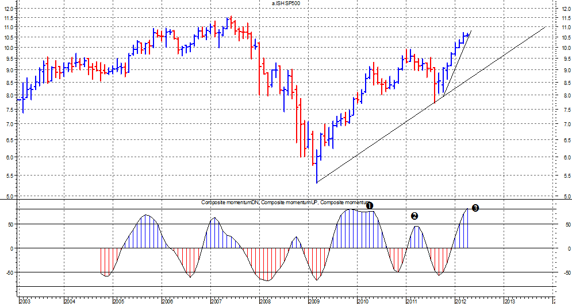Select year label 2009 on time axis

pos(314,301)
